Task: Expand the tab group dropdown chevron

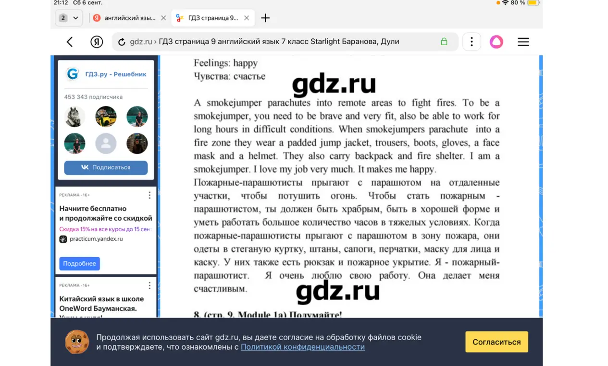Action: coord(75,18)
